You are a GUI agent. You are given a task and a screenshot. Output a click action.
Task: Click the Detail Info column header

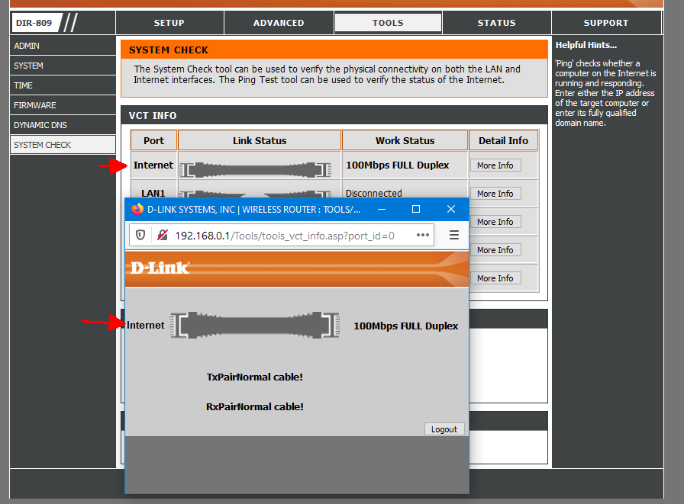point(503,140)
